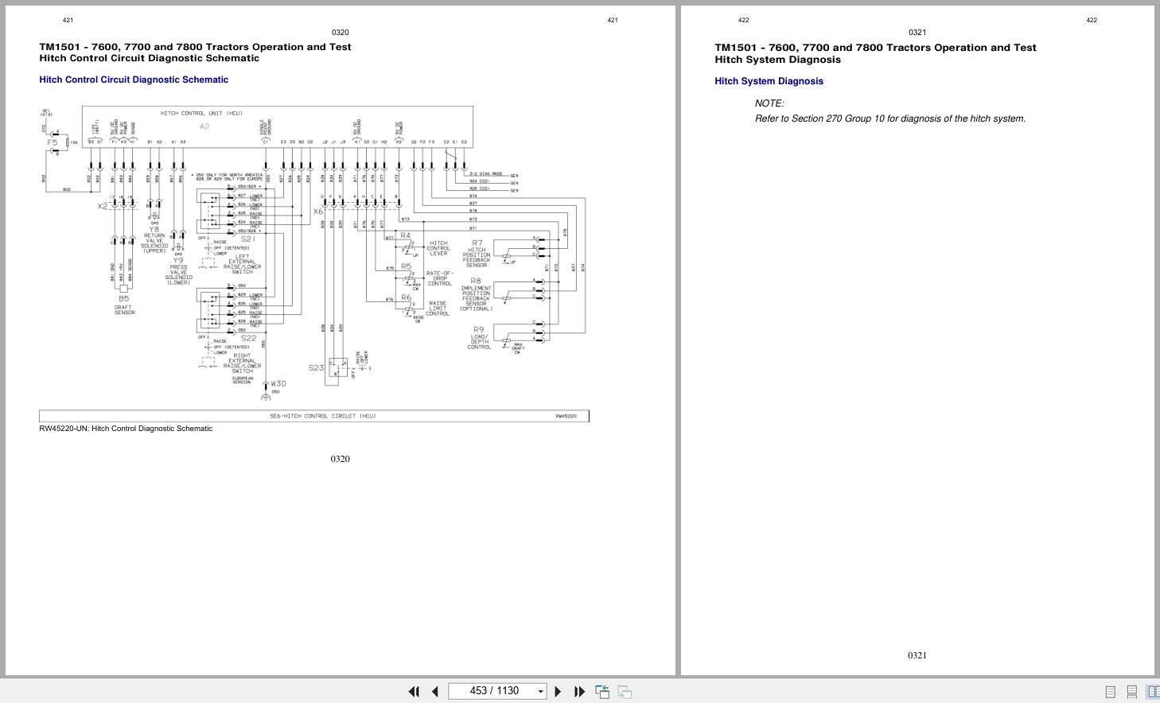
Task: Jump to the last page
Action: point(580,692)
